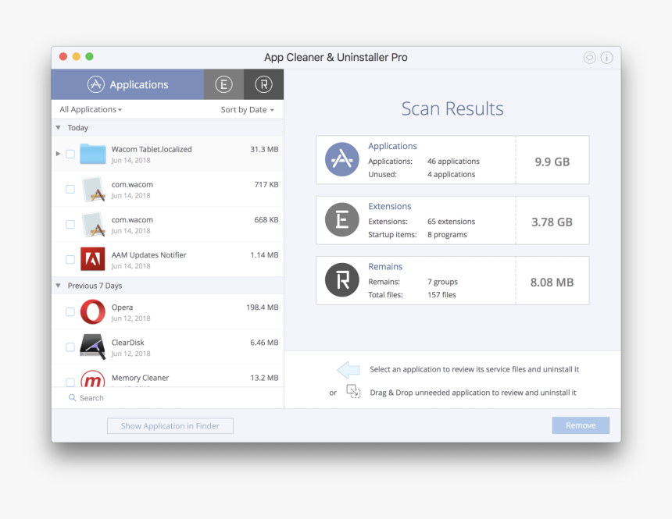Select the Wacom Tablet.localized name text
Viewport: 672px width, 519px height.
pos(152,149)
